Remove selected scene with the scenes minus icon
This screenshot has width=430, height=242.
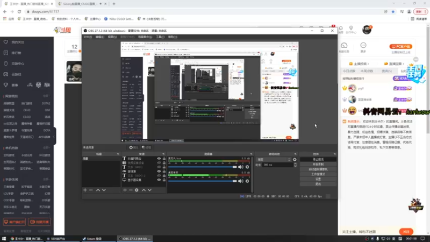pyautogui.click(x=91, y=190)
